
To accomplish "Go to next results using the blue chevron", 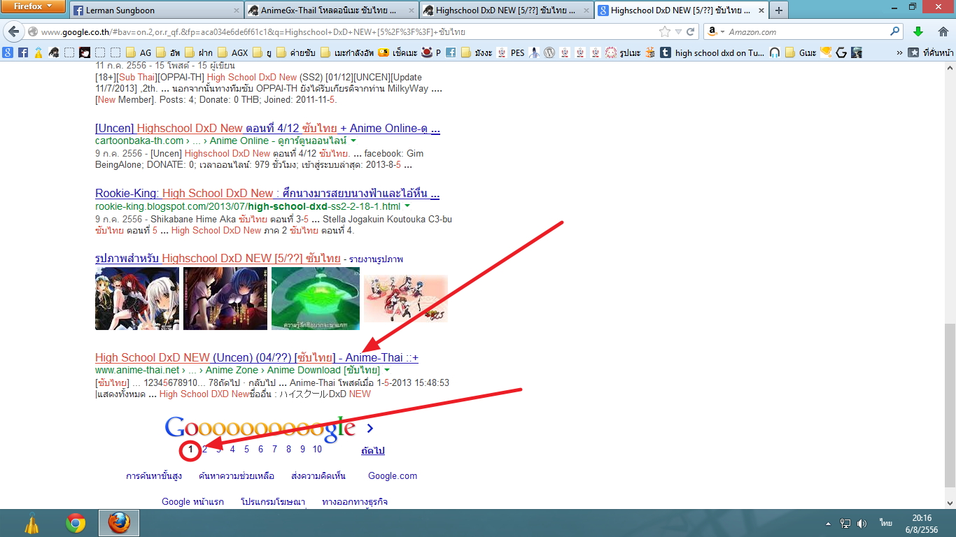I will pyautogui.click(x=370, y=428).
